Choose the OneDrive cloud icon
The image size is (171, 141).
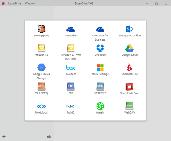71,29
